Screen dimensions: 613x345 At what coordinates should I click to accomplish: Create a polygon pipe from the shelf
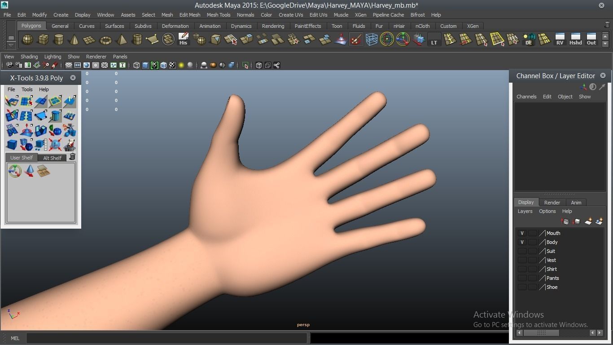pos(137,40)
